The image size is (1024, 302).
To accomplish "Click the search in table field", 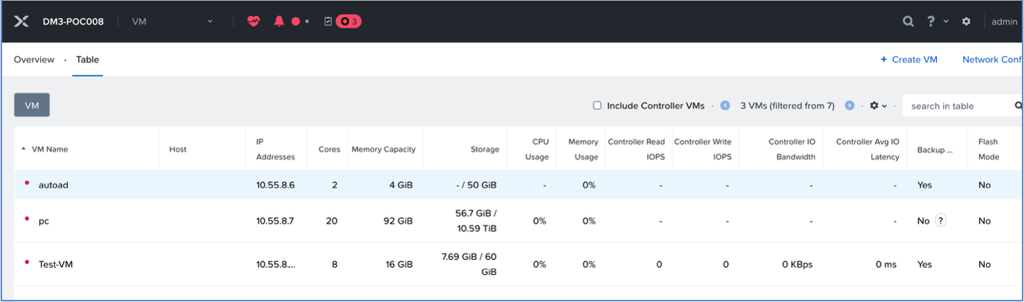I will click(959, 105).
